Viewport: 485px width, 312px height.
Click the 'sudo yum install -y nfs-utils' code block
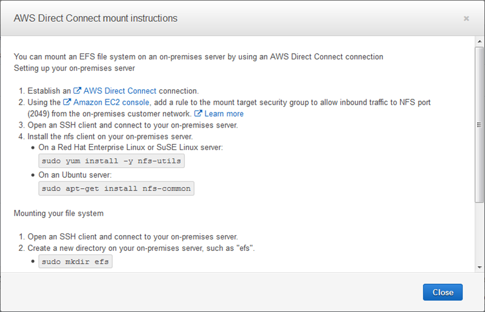112,161
